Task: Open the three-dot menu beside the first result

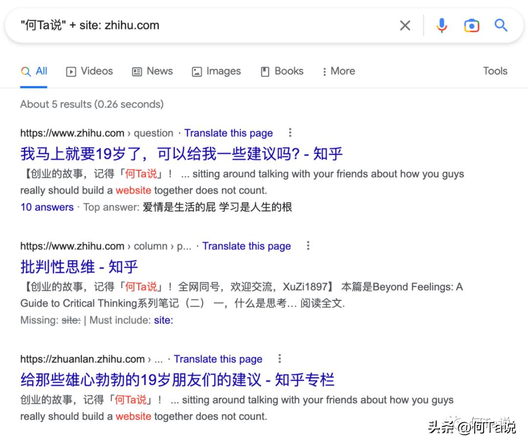Action: coord(290,133)
